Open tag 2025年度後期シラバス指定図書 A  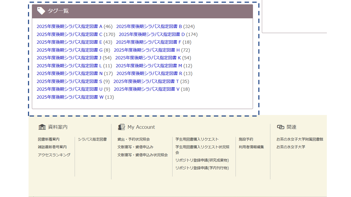coord(69,27)
